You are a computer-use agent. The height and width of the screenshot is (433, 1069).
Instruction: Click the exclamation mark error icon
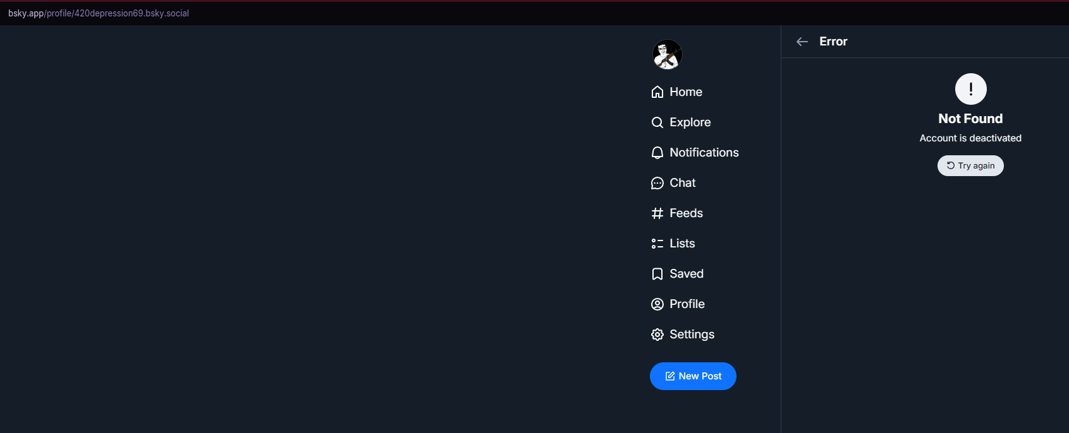point(970,89)
